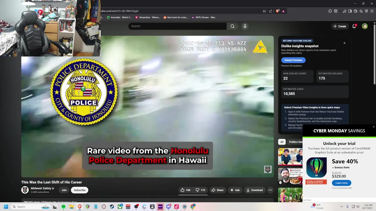The image size is (376, 211).
Task: Open first recommended video thumbnail
Action: pyautogui.click(x=290, y=157)
